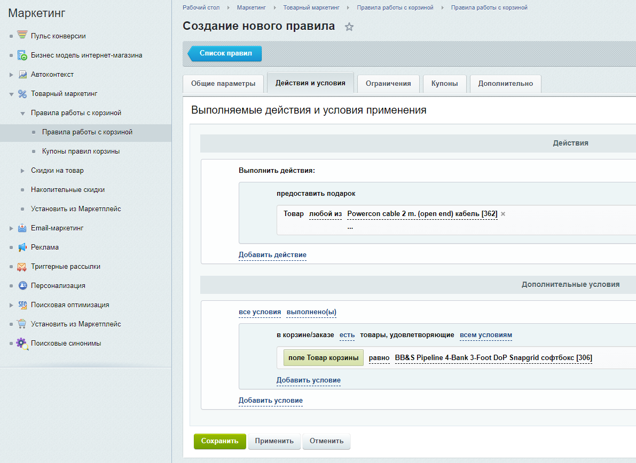636x463 pixels.
Task: Click the Персонализация icon
Action: 22,286
